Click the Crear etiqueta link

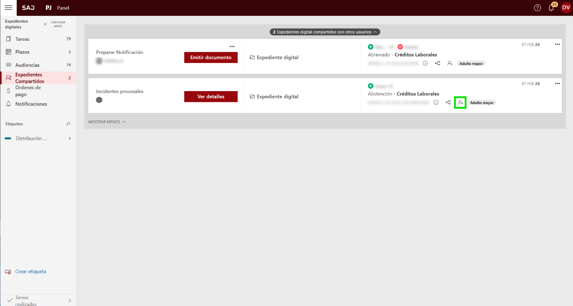click(x=30, y=271)
